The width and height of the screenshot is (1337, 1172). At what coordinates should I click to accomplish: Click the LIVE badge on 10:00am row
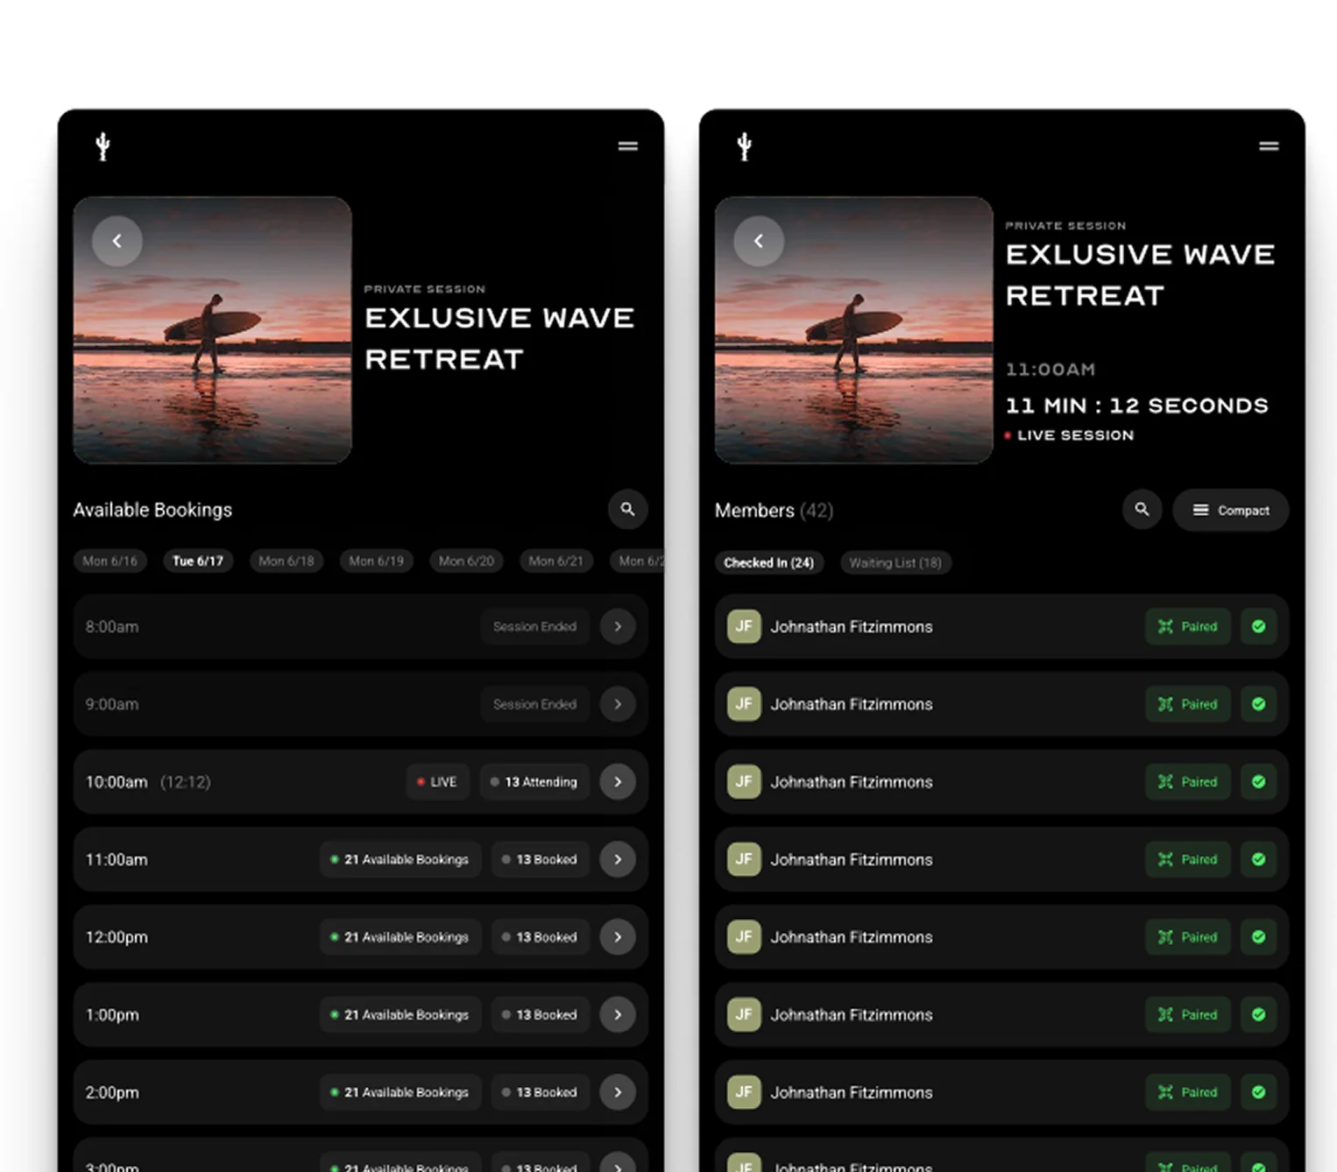tap(437, 781)
